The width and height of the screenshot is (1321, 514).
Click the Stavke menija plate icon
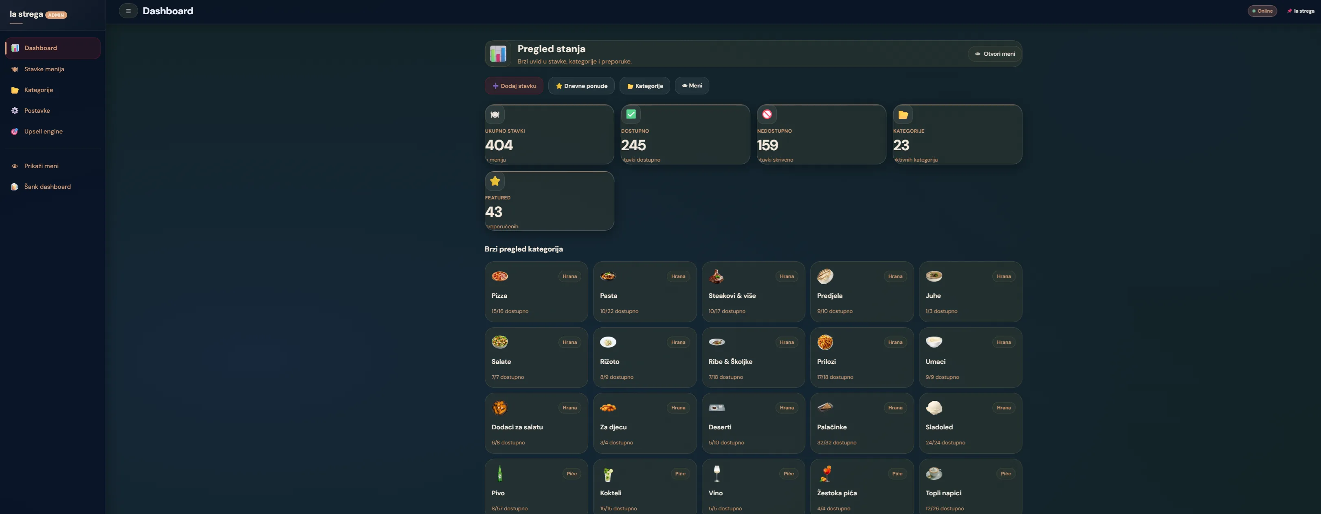point(15,69)
